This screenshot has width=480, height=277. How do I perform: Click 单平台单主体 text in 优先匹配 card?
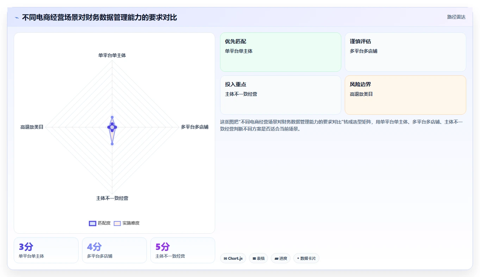[239, 51]
